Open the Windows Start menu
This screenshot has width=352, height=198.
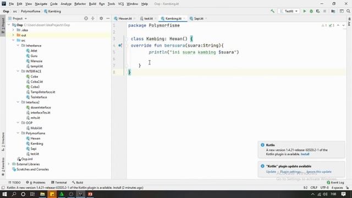pos(4,194)
